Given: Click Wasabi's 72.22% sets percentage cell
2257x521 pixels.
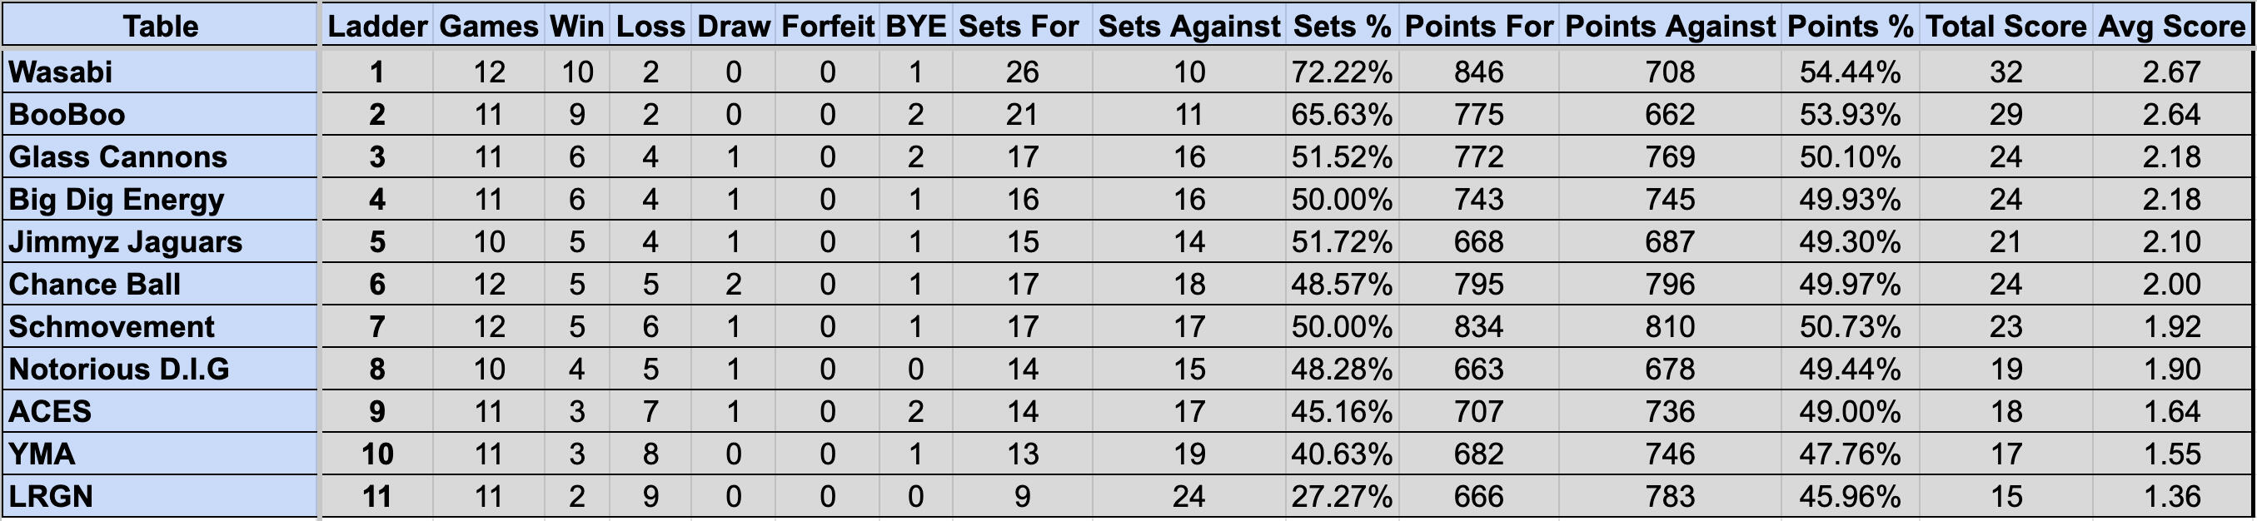Looking at the screenshot, I should [x=1343, y=72].
